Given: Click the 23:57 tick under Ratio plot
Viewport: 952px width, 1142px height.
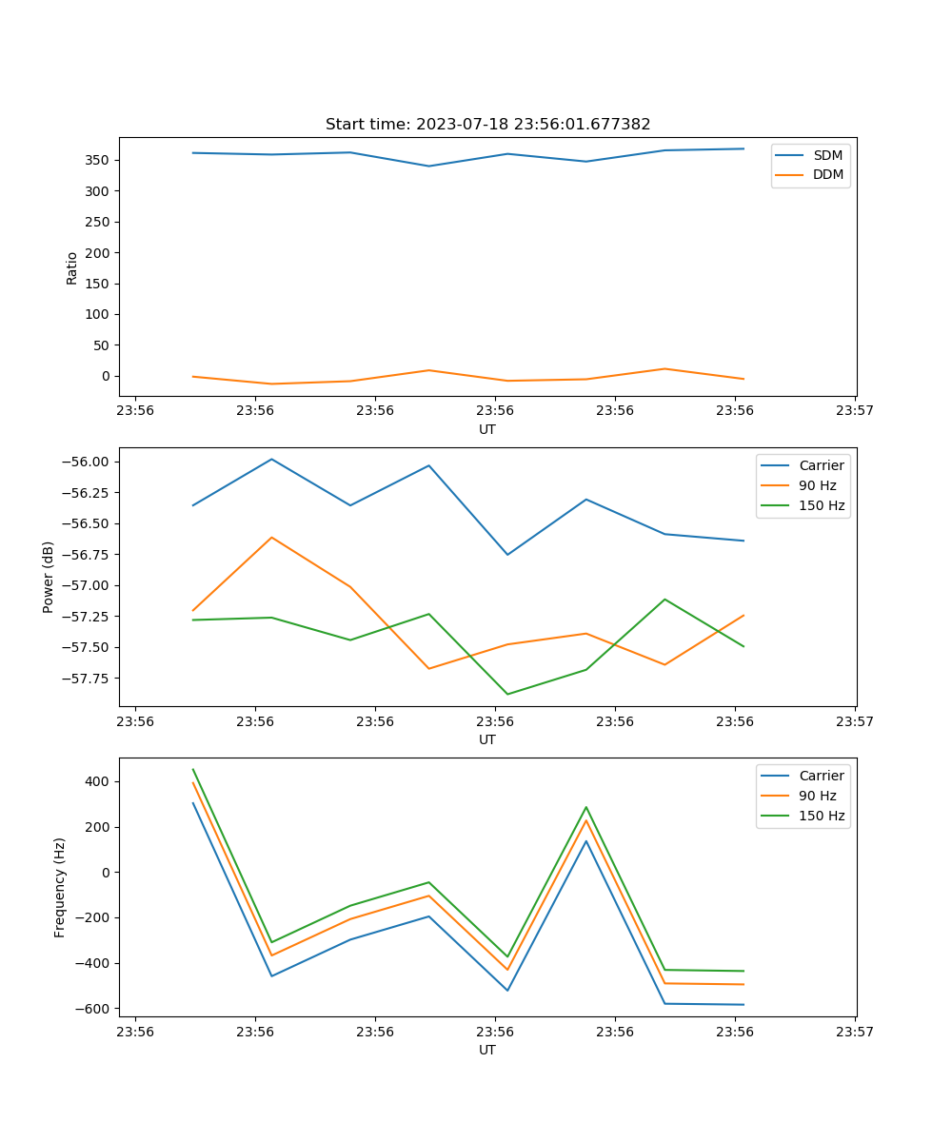Looking at the screenshot, I should point(854,411).
